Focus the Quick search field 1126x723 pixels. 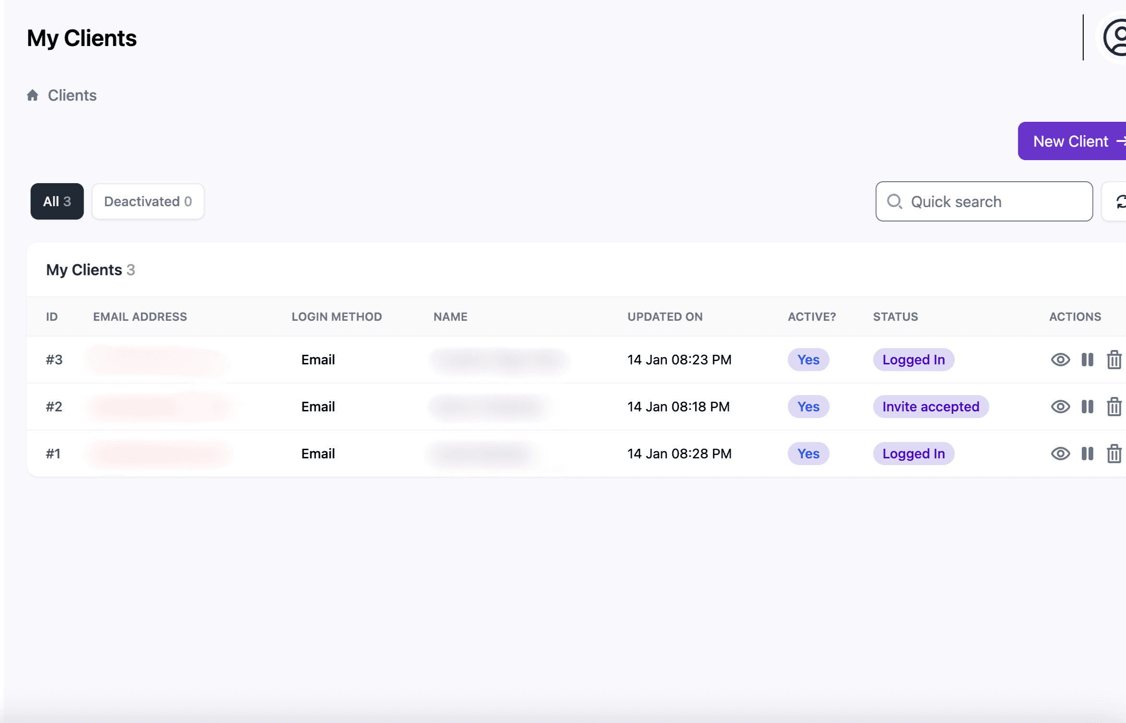[984, 201]
